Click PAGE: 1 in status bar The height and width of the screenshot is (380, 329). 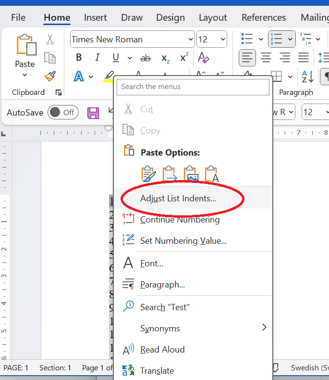click(x=16, y=367)
